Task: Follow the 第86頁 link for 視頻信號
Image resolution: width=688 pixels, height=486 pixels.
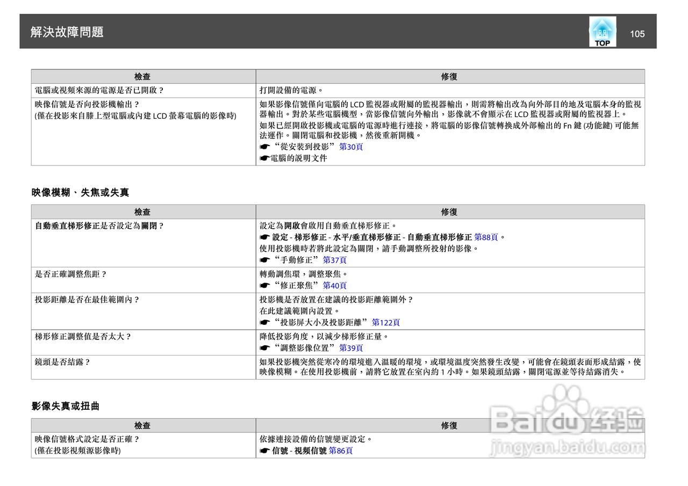Action: pyautogui.click(x=341, y=451)
